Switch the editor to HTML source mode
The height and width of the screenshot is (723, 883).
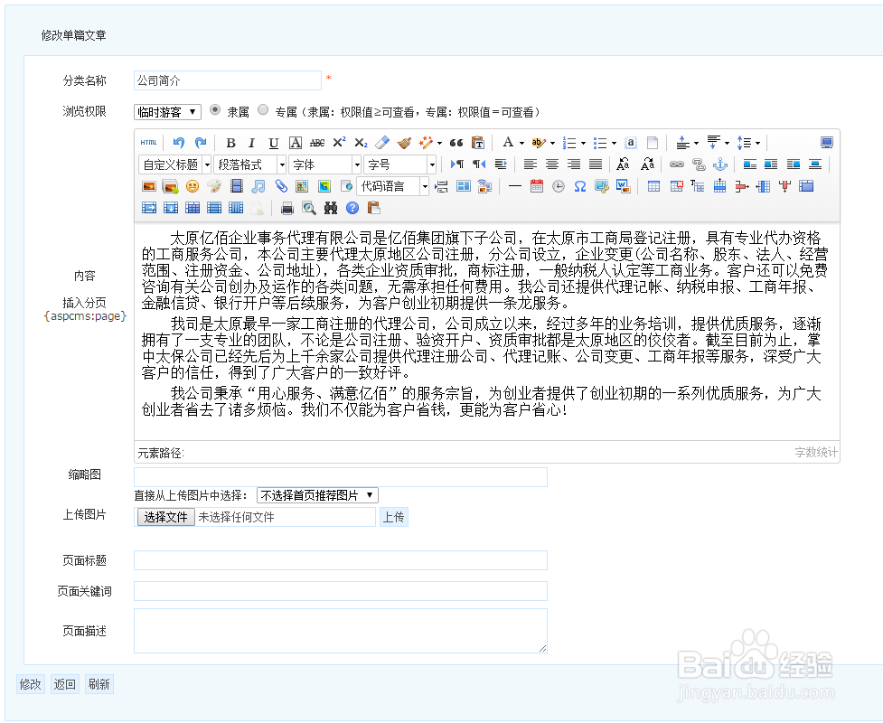(147, 143)
